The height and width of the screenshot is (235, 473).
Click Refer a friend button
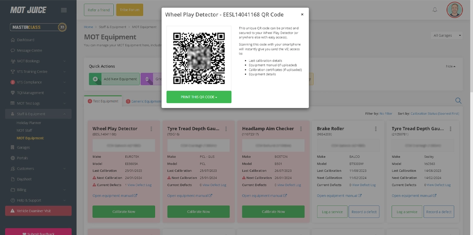click(98, 10)
